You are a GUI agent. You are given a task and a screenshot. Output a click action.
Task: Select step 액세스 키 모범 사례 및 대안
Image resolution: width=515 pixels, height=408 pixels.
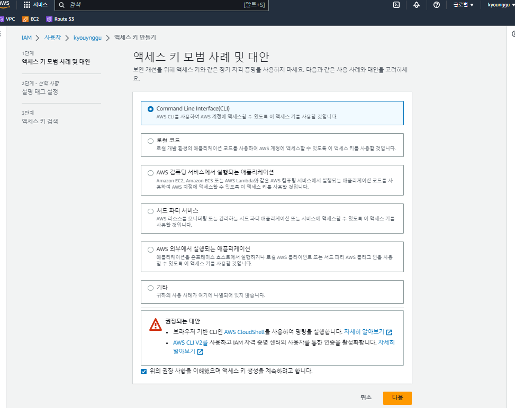[56, 62]
